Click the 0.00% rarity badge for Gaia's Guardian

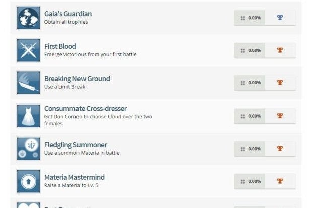tap(251, 18)
